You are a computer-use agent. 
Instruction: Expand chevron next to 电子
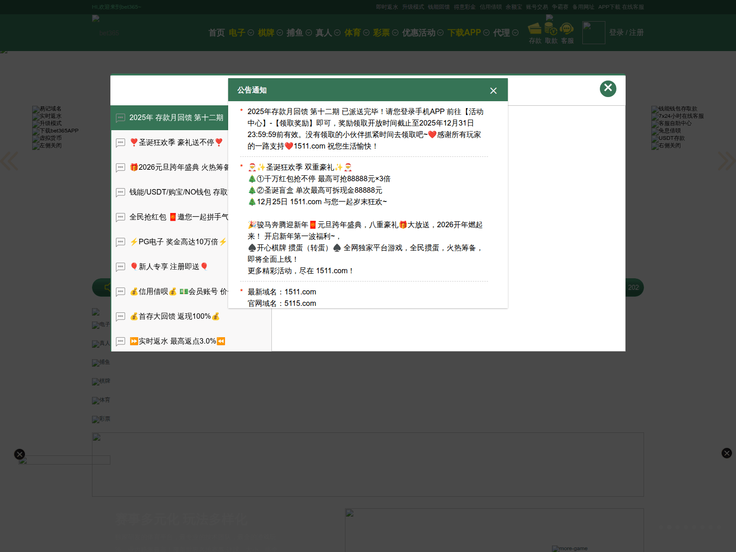251,33
